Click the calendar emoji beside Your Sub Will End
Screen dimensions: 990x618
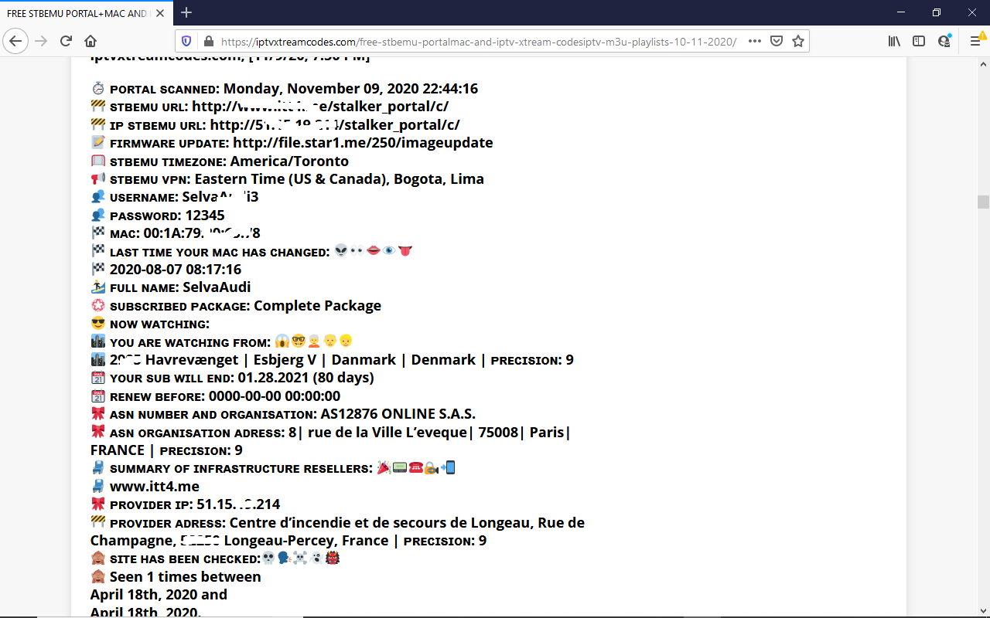point(98,378)
